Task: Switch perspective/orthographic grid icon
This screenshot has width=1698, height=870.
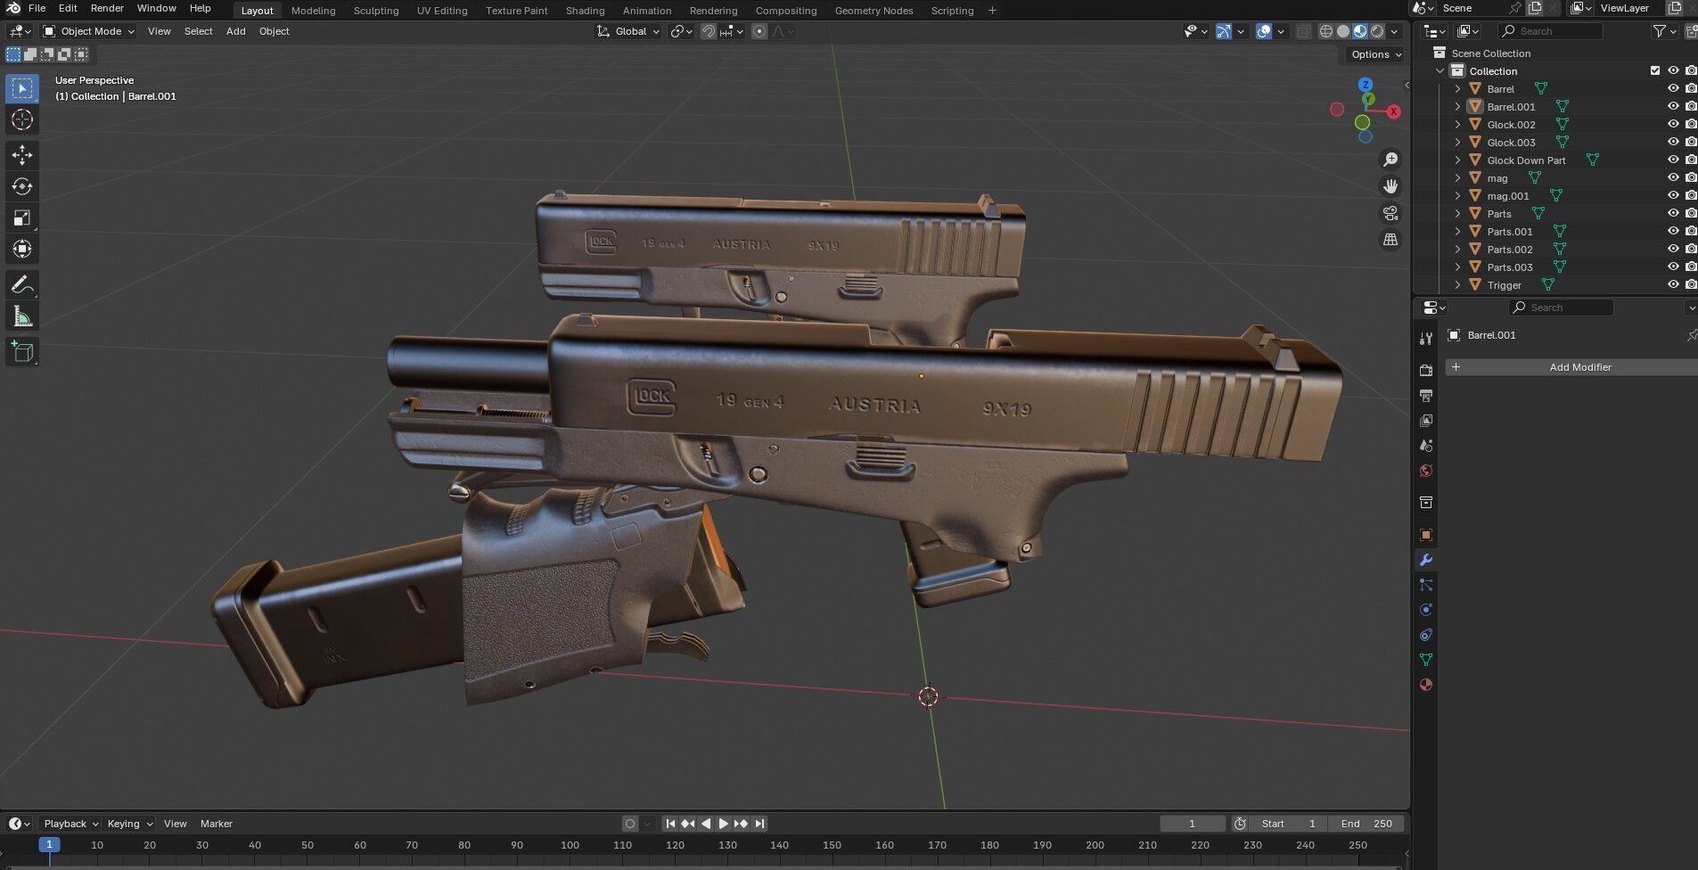Action: pyautogui.click(x=1390, y=240)
